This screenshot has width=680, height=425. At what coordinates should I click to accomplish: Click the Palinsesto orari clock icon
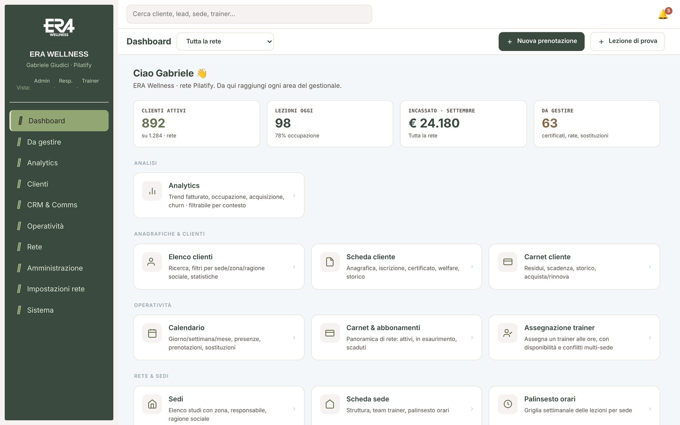pyautogui.click(x=507, y=404)
